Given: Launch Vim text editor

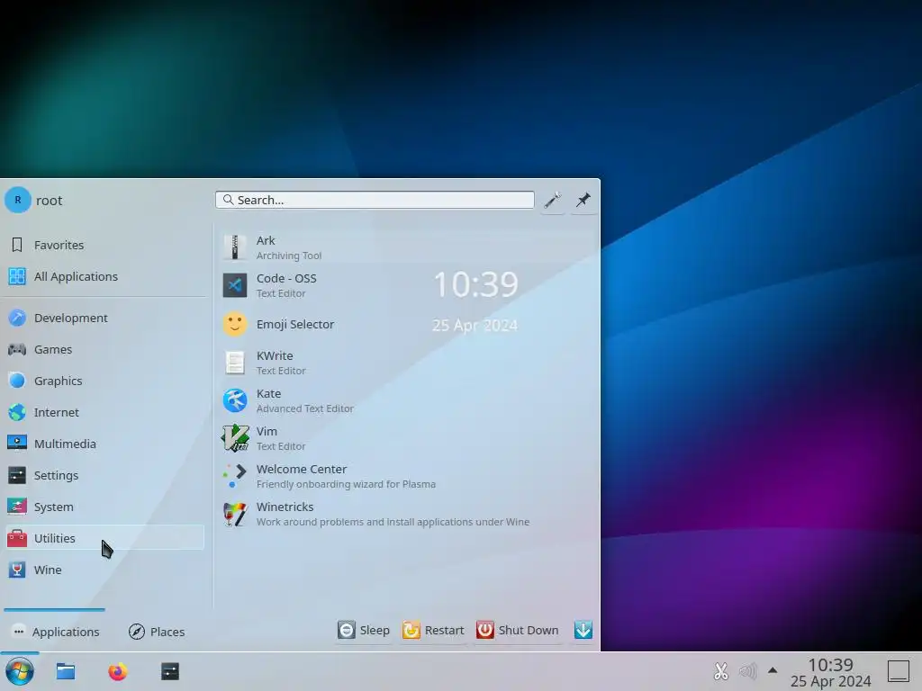Looking at the screenshot, I should (x=406, y=438).
